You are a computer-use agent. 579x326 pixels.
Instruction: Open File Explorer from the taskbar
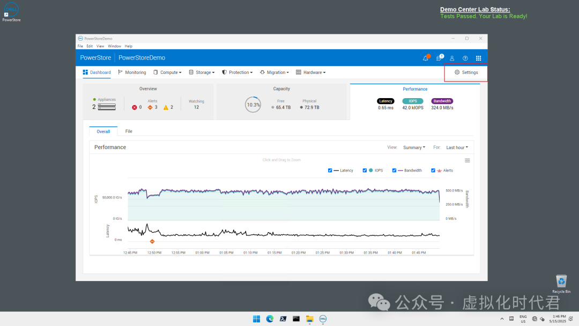click(309, 319)
